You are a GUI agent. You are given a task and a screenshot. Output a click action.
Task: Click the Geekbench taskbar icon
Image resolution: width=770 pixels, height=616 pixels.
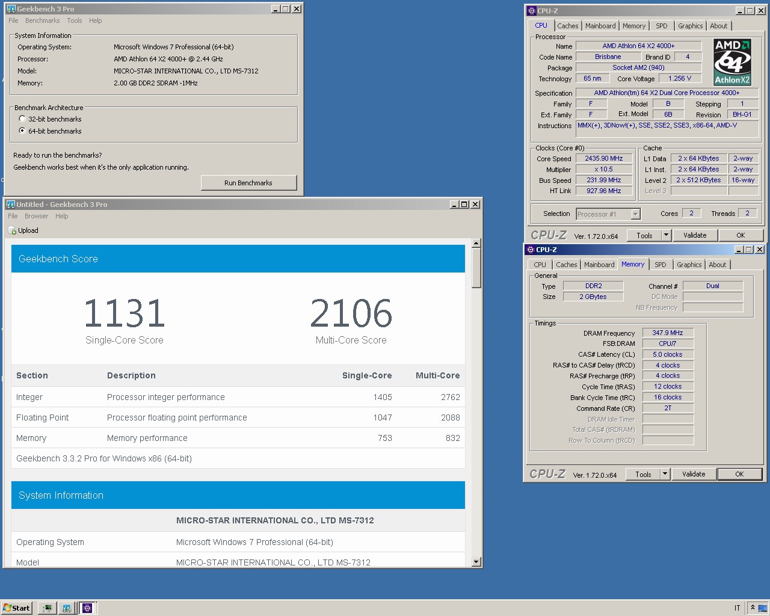point(67,608)
